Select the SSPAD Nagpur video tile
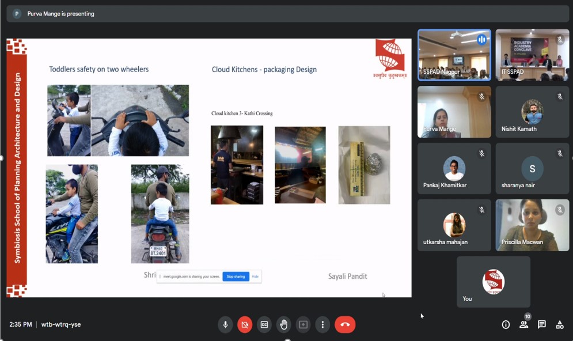573x341 pixels. pos(454,55)
